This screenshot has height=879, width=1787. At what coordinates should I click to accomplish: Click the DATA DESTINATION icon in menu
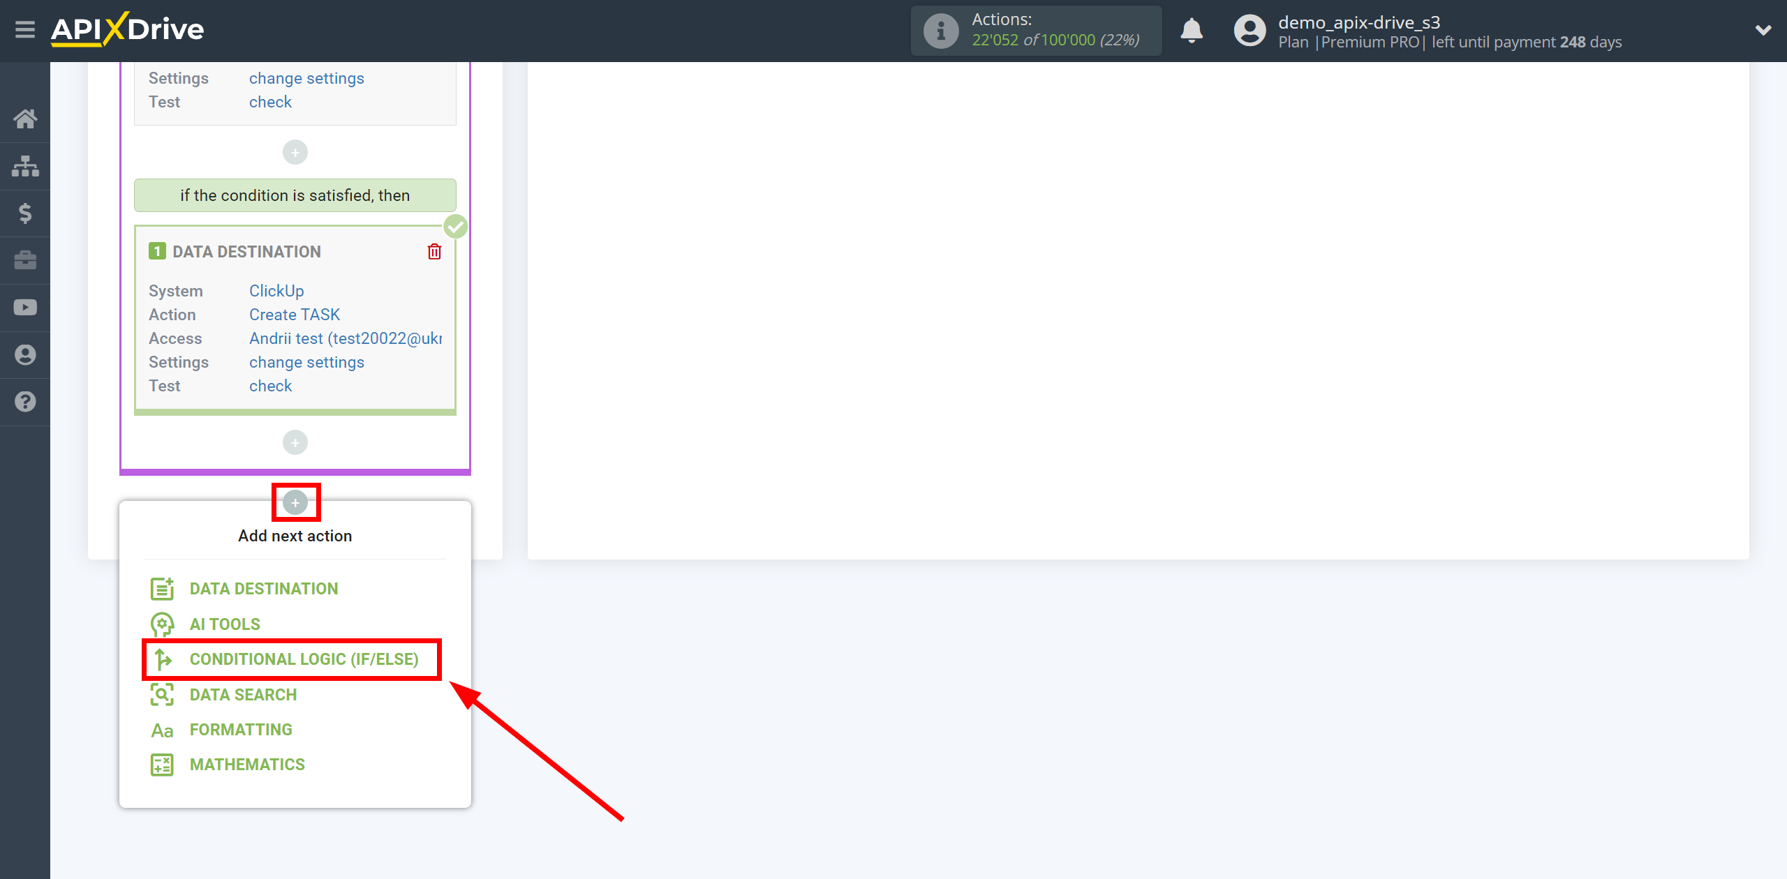click(x=162, y=587)
